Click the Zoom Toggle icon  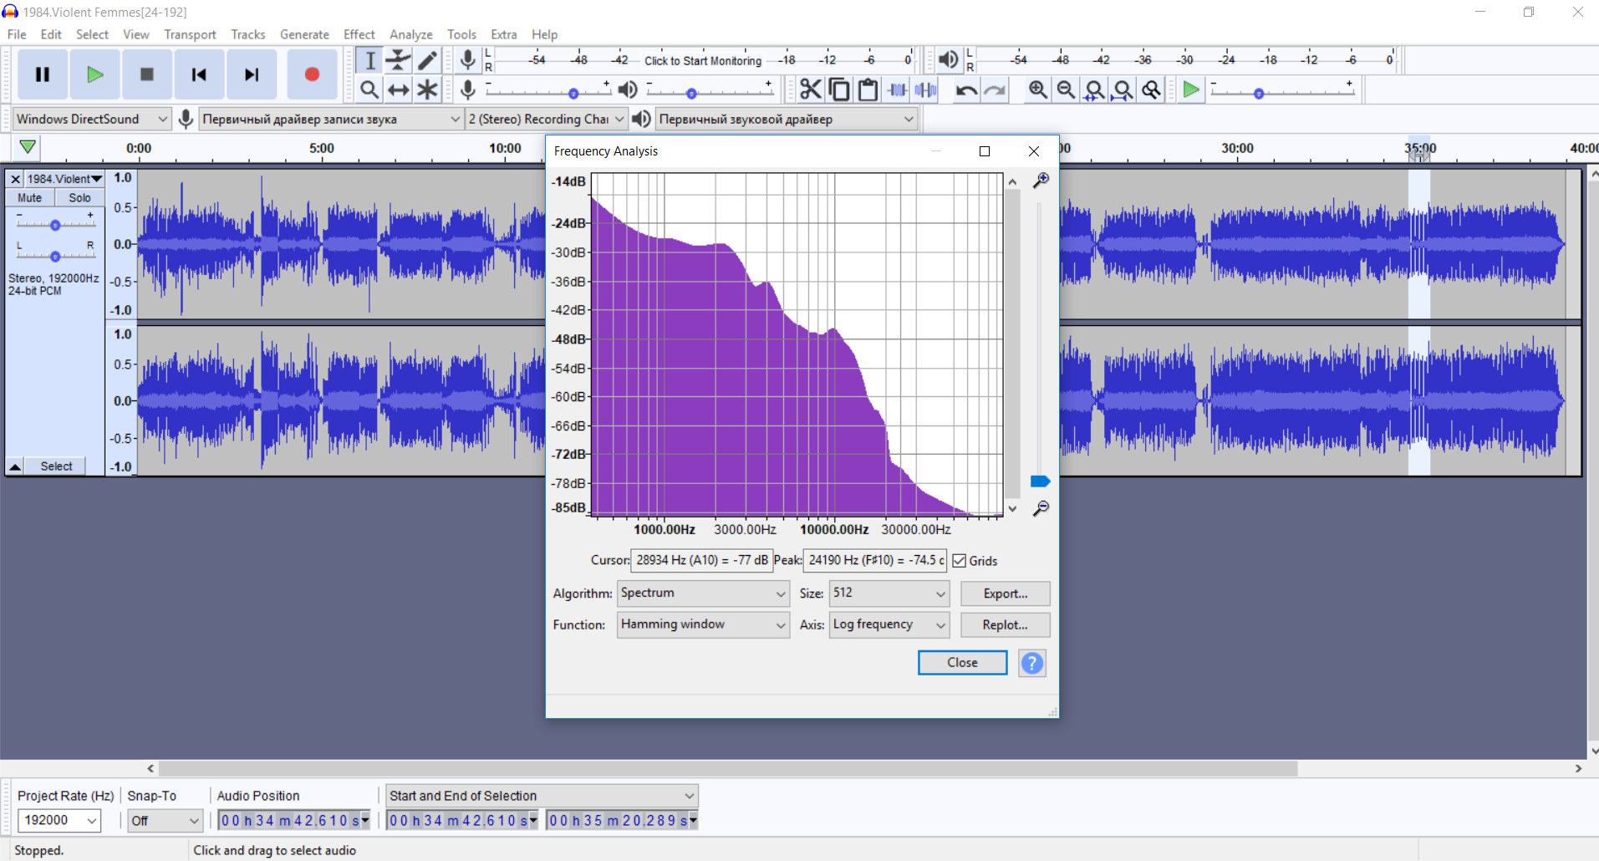tap(1152, 89)
